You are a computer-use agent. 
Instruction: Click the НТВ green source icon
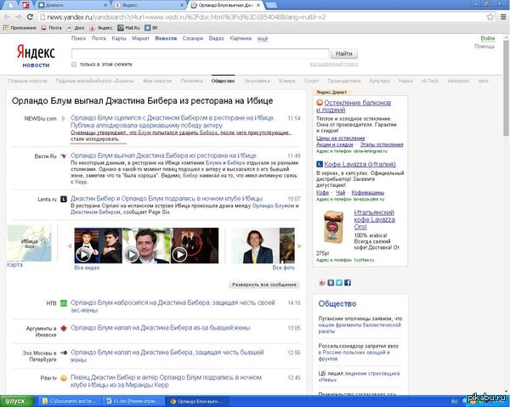64,303
